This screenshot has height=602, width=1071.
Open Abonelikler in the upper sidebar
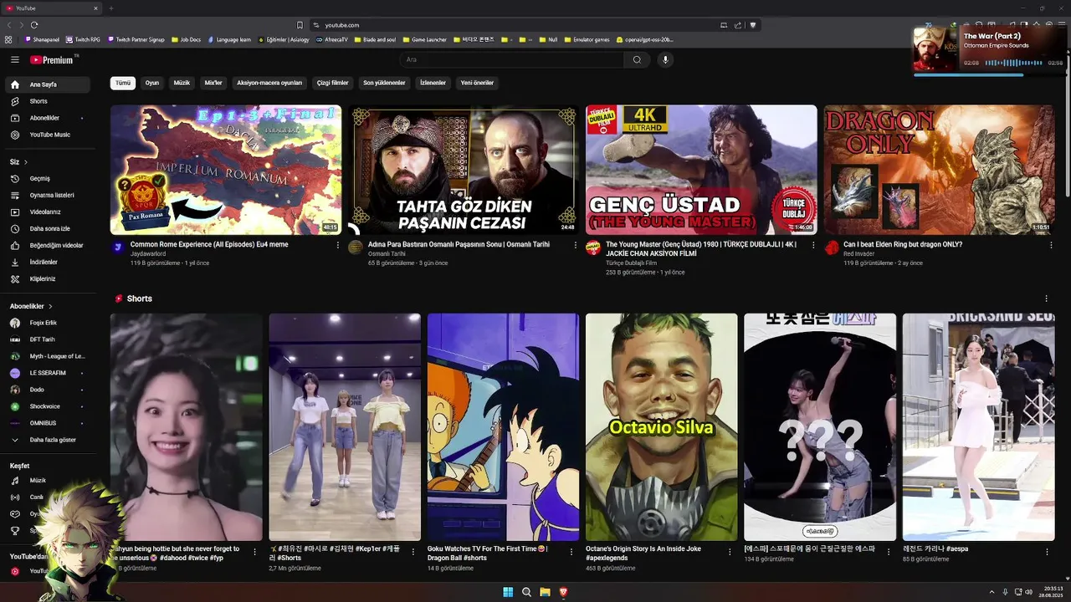coord(47,118)
